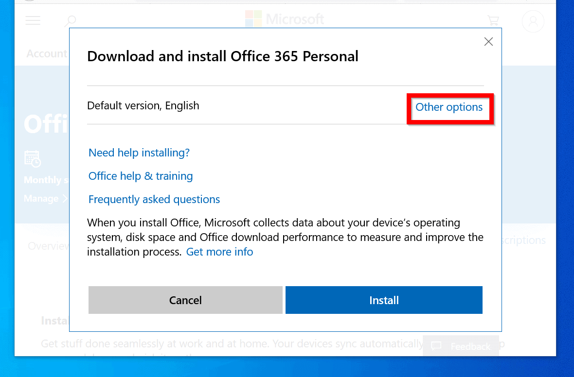
Task: Select the Microsoft logo
Action: (x=285, y=19)
